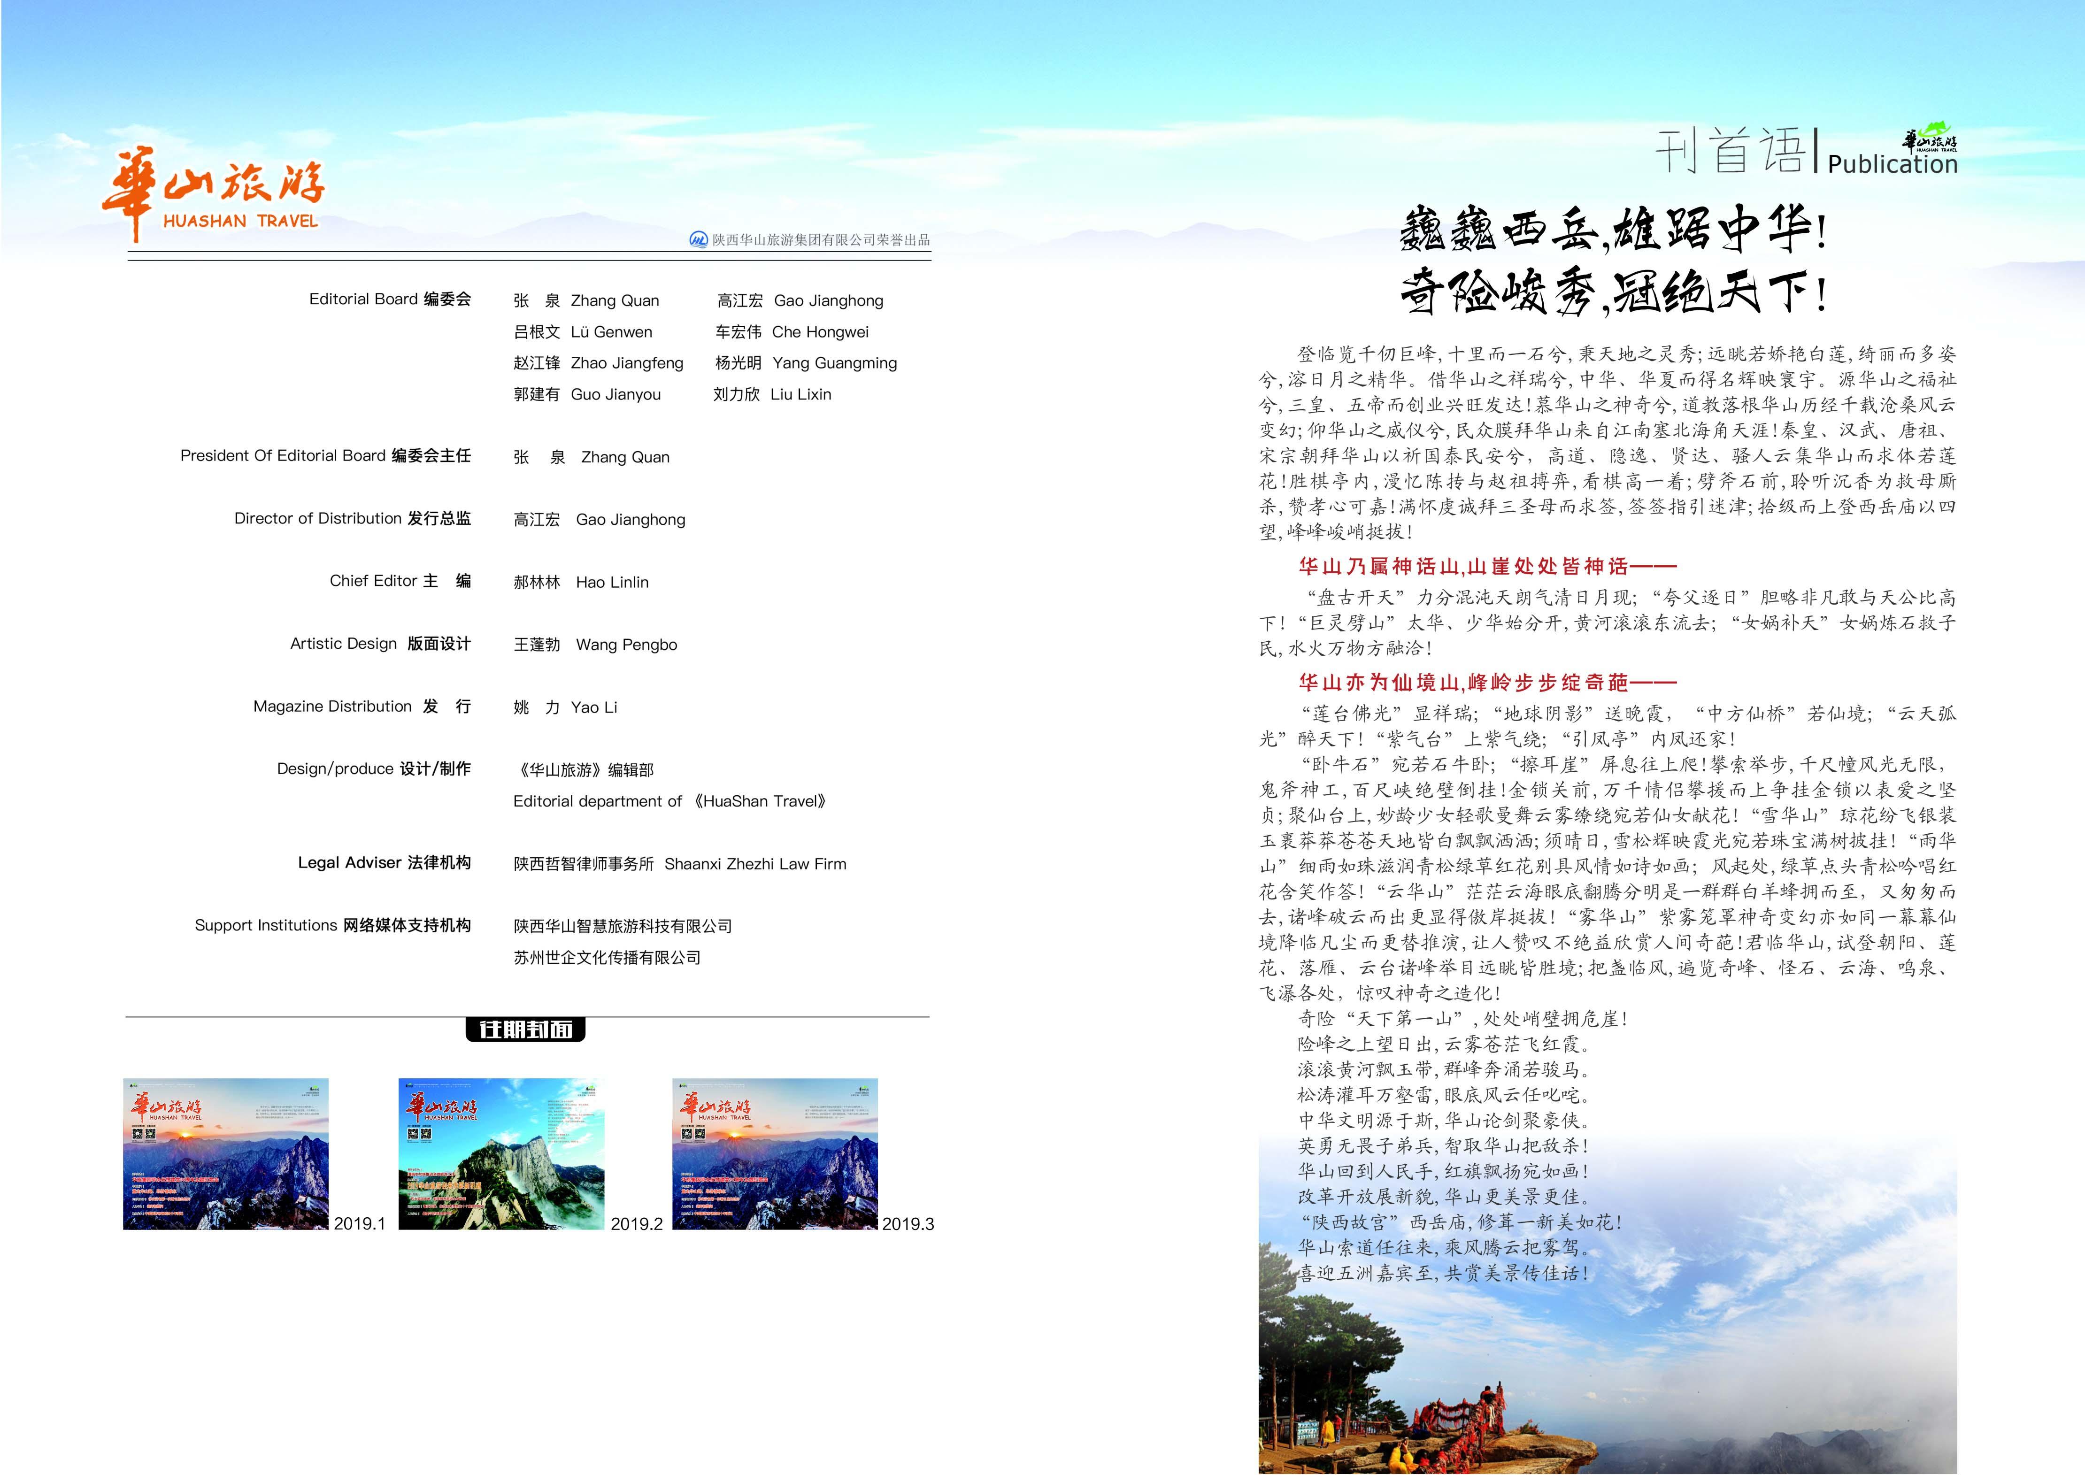Click the Editorial Board 编委会 label
Viewport: 2085px width, 1475px height.
tap(390, 299)
